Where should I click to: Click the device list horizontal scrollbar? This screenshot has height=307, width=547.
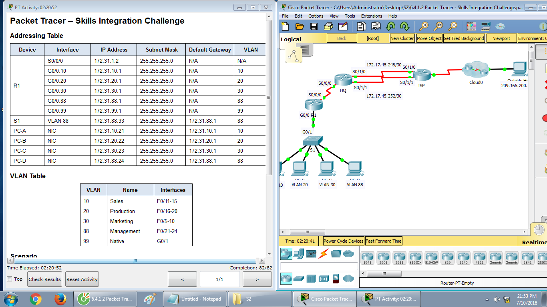384,274
